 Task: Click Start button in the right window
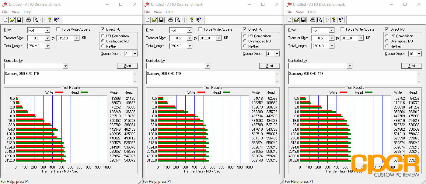click(x=412, y=66)
